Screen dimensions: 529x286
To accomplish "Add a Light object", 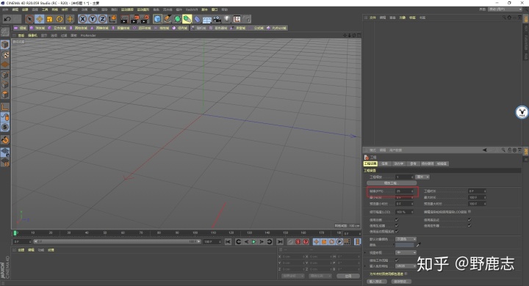I will 227,19.
